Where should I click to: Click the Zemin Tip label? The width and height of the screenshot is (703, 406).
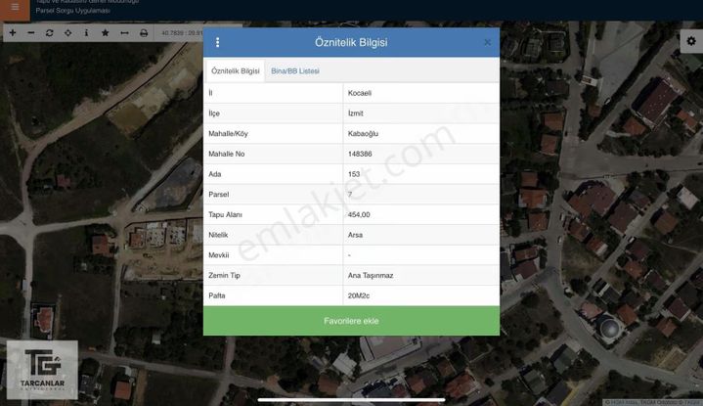[224, 276]
